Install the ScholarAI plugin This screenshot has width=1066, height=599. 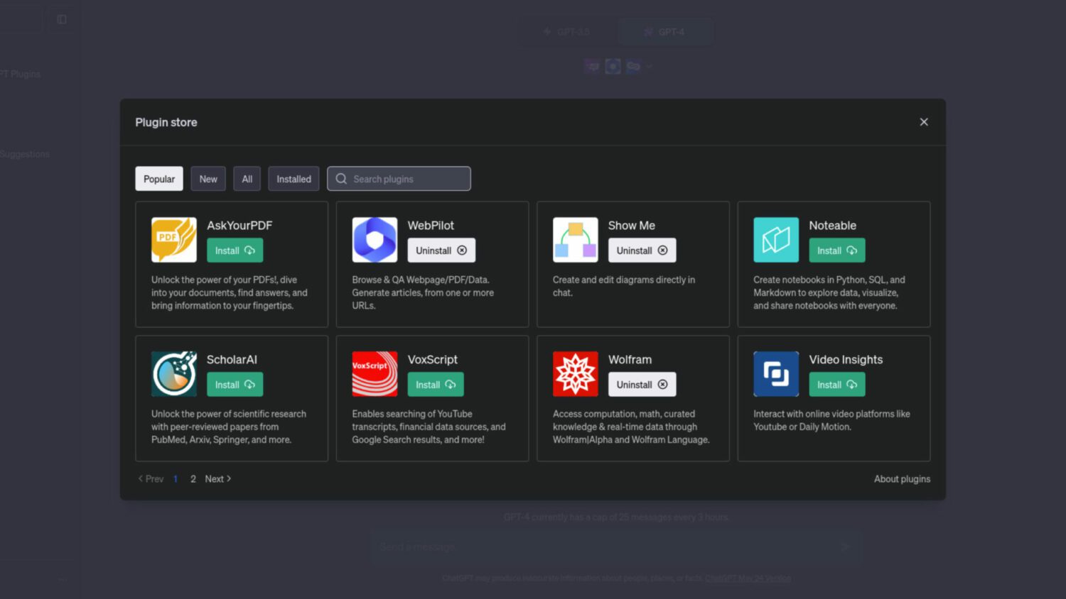tap(235, 385)
